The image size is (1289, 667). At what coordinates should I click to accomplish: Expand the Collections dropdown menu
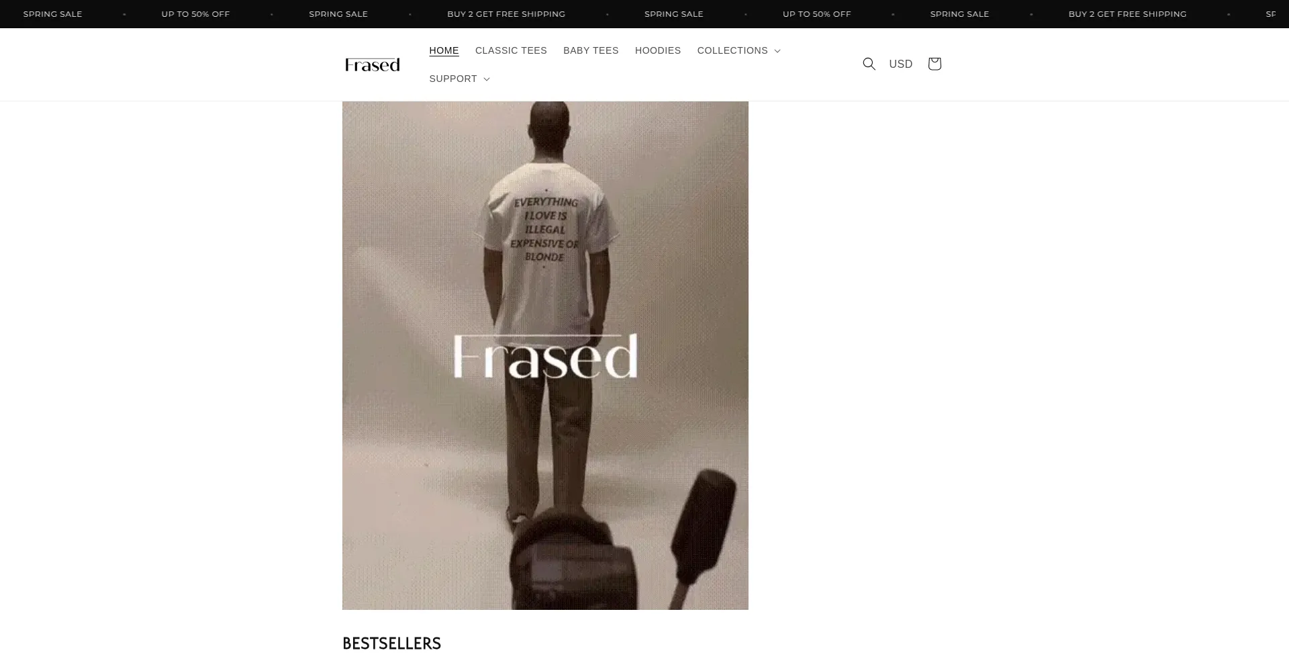(x=738, y=50)
